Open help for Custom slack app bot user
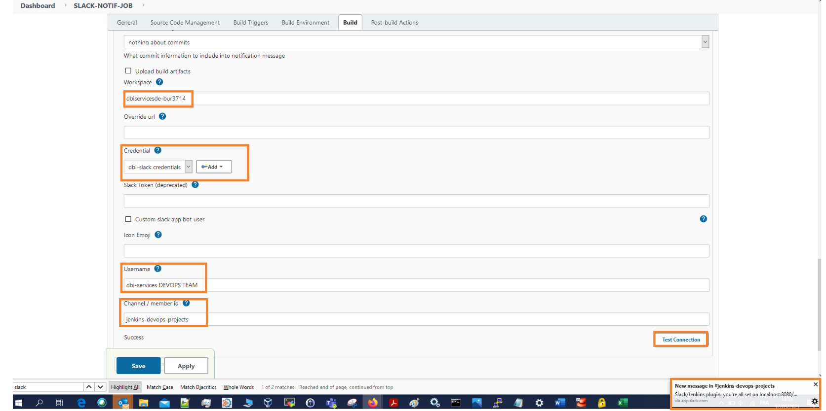Image resolution: width=826 pixels, height=411 pixels. point(704,219)
